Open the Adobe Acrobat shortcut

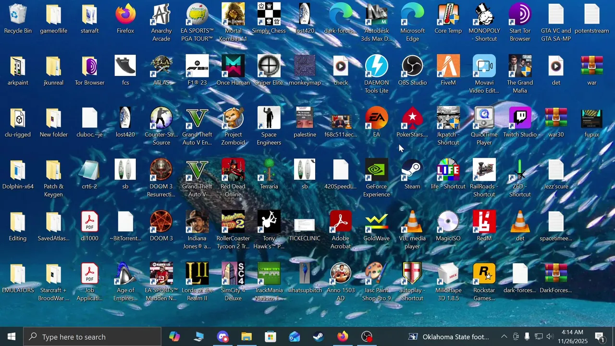coord(341,231)
